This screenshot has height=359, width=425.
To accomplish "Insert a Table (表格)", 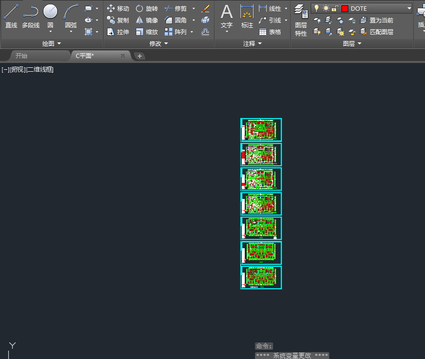I will (270, 32).
